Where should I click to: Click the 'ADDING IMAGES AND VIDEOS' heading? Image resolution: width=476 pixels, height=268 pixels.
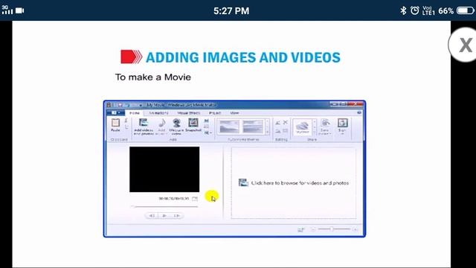[x=243, y=57]
